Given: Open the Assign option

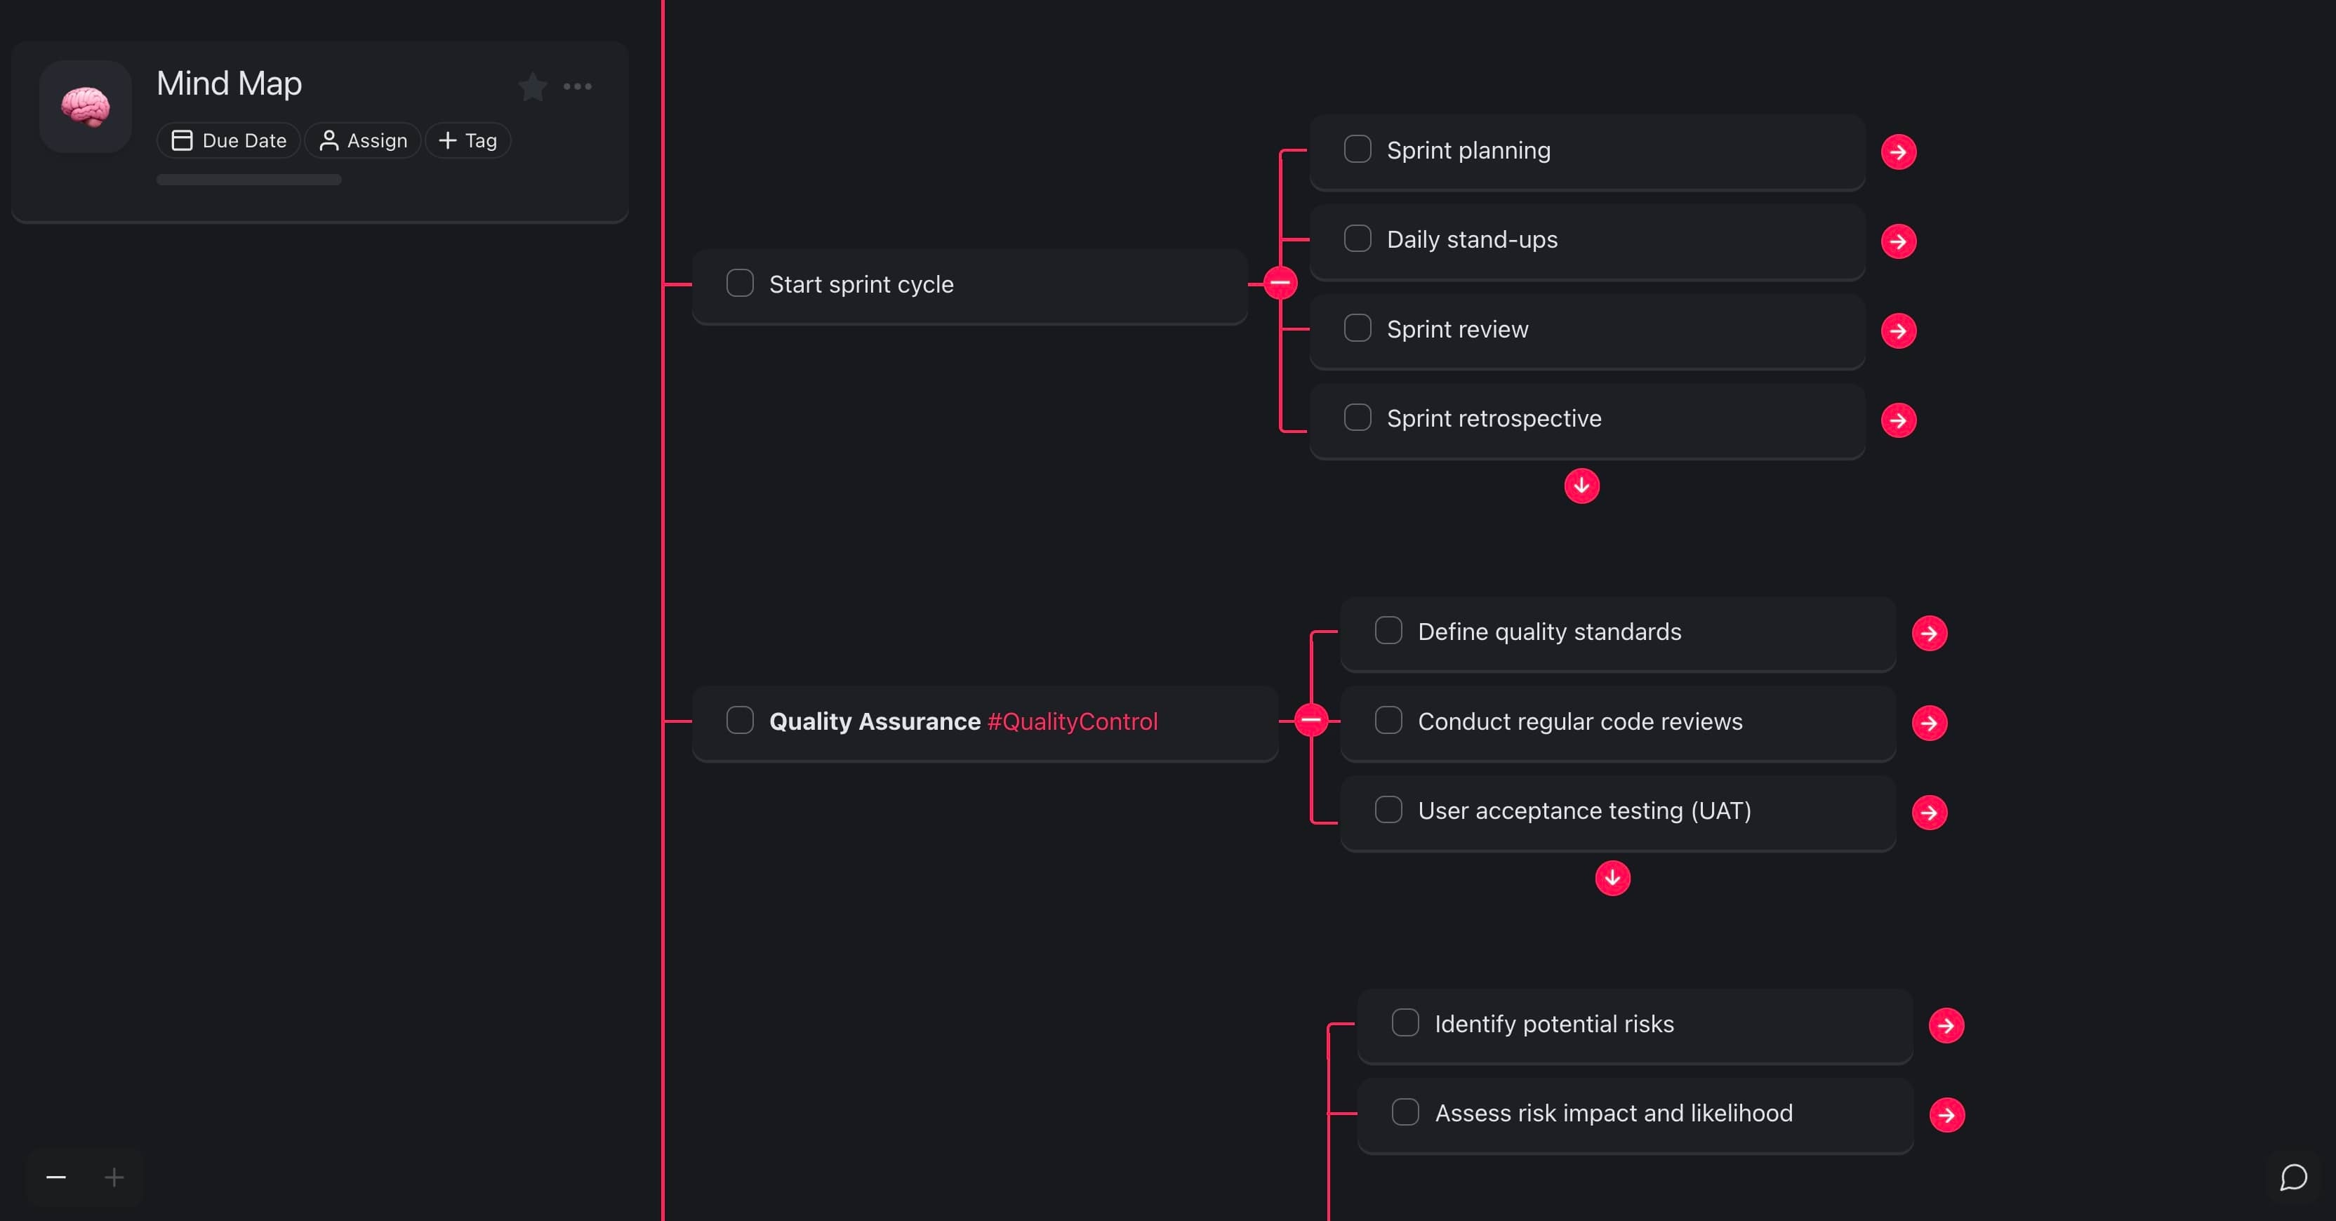Looking at the screenshot, I should (361, 140).
